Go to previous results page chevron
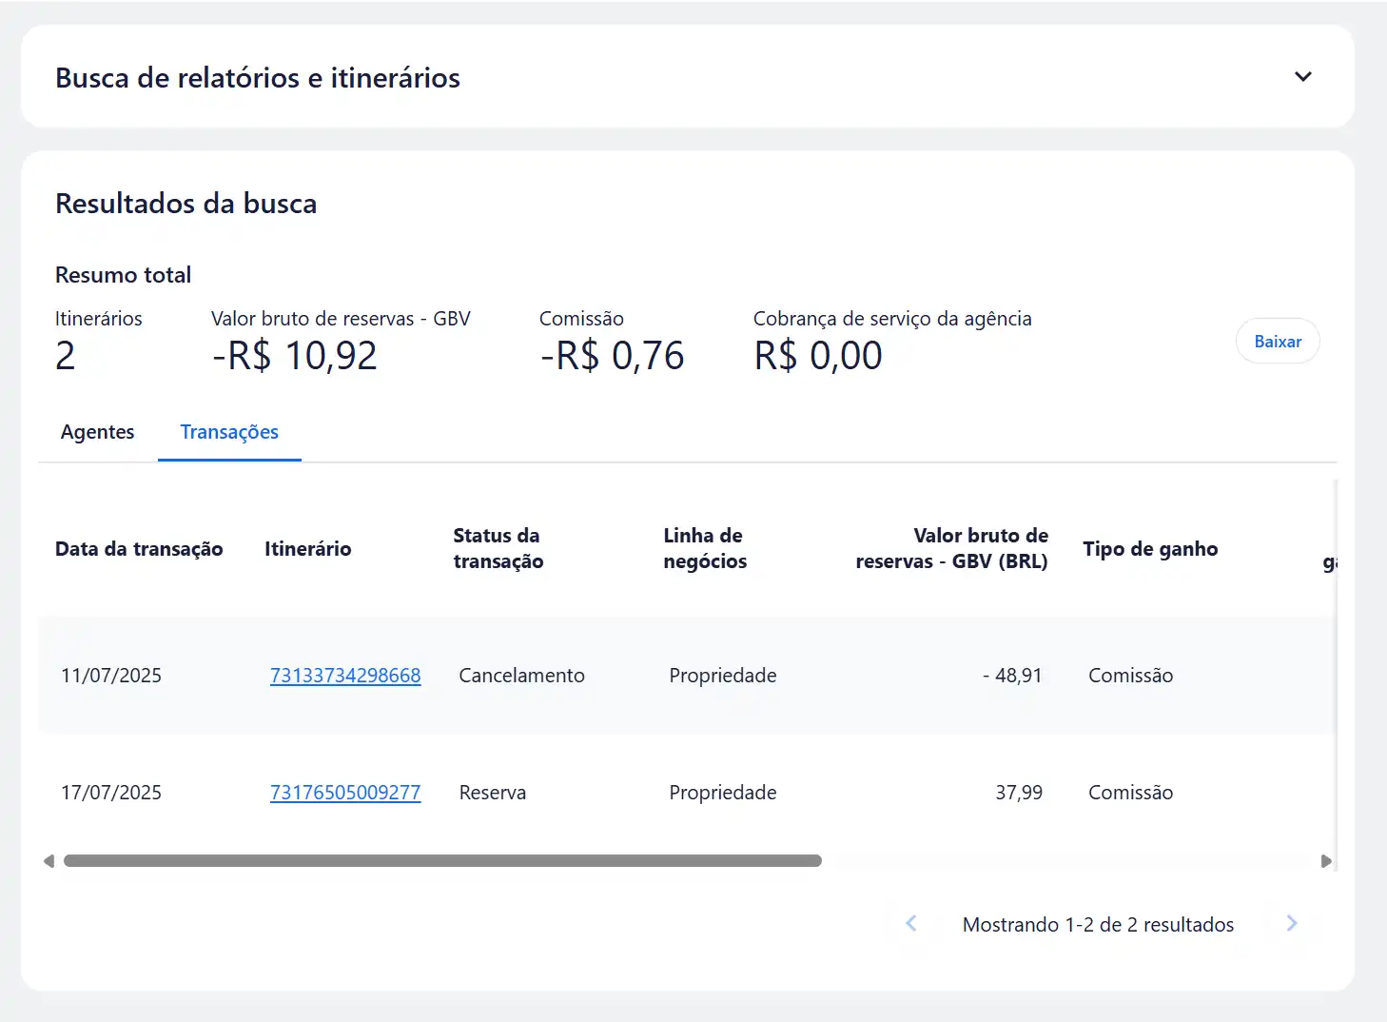This screenshot has height=1022, width=1387. (x=911, y=924)
